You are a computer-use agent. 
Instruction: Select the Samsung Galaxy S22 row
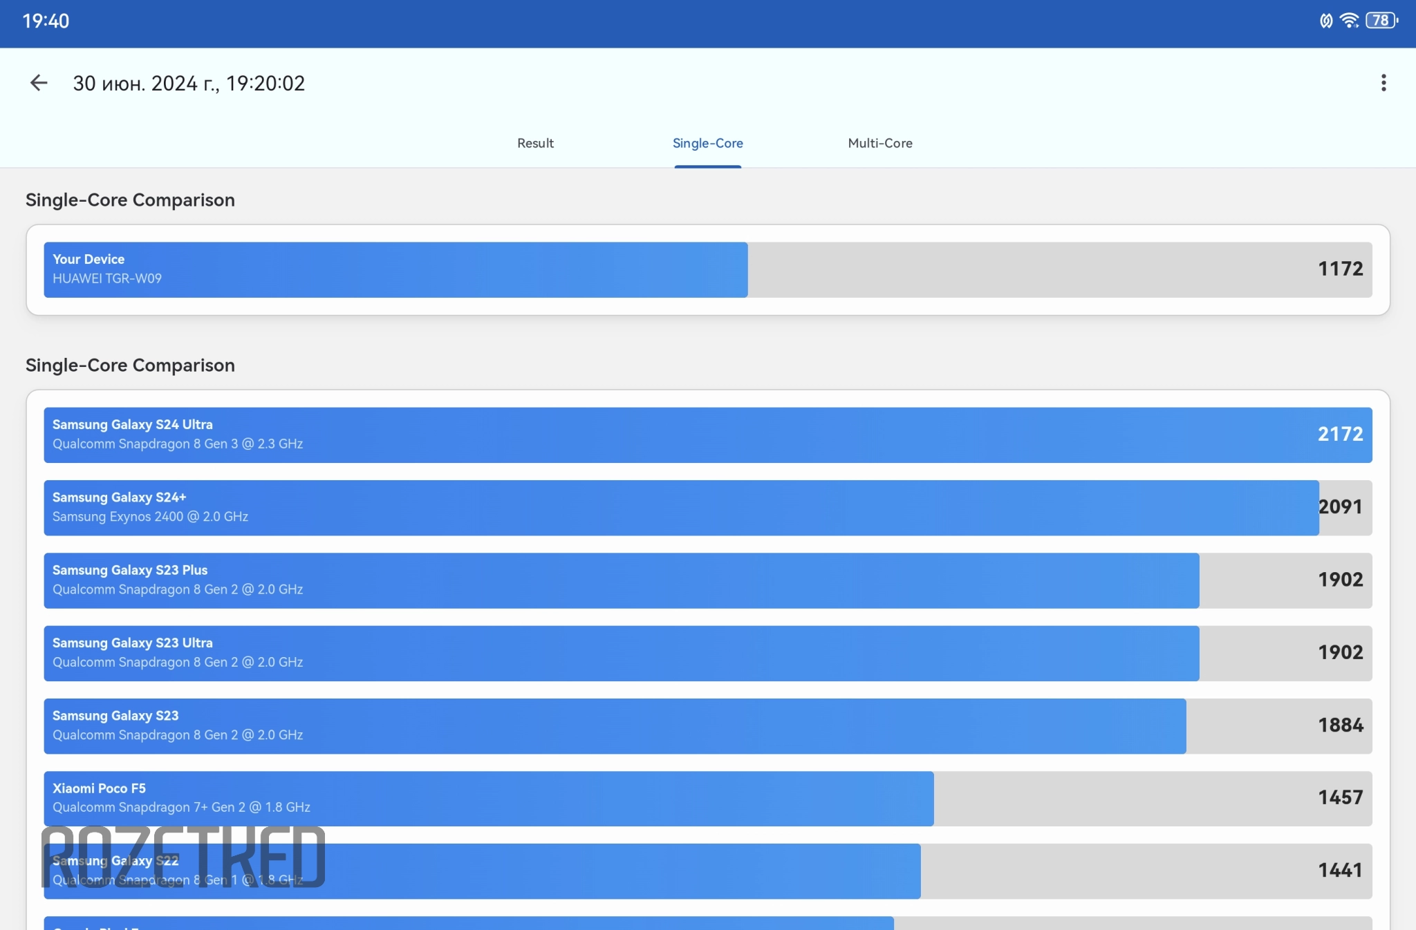[x=553, y=871]
